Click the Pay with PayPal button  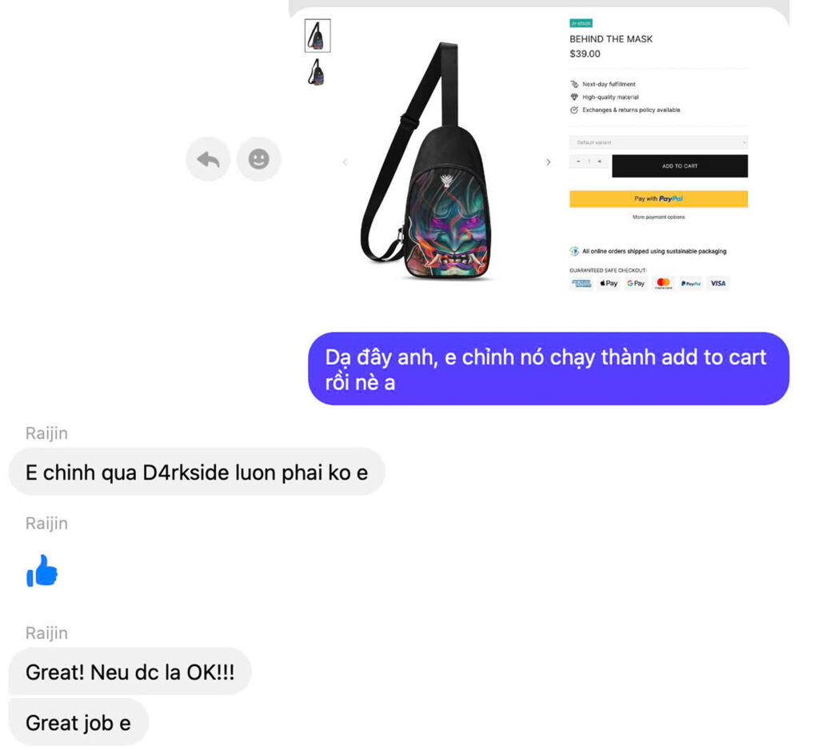659,198
